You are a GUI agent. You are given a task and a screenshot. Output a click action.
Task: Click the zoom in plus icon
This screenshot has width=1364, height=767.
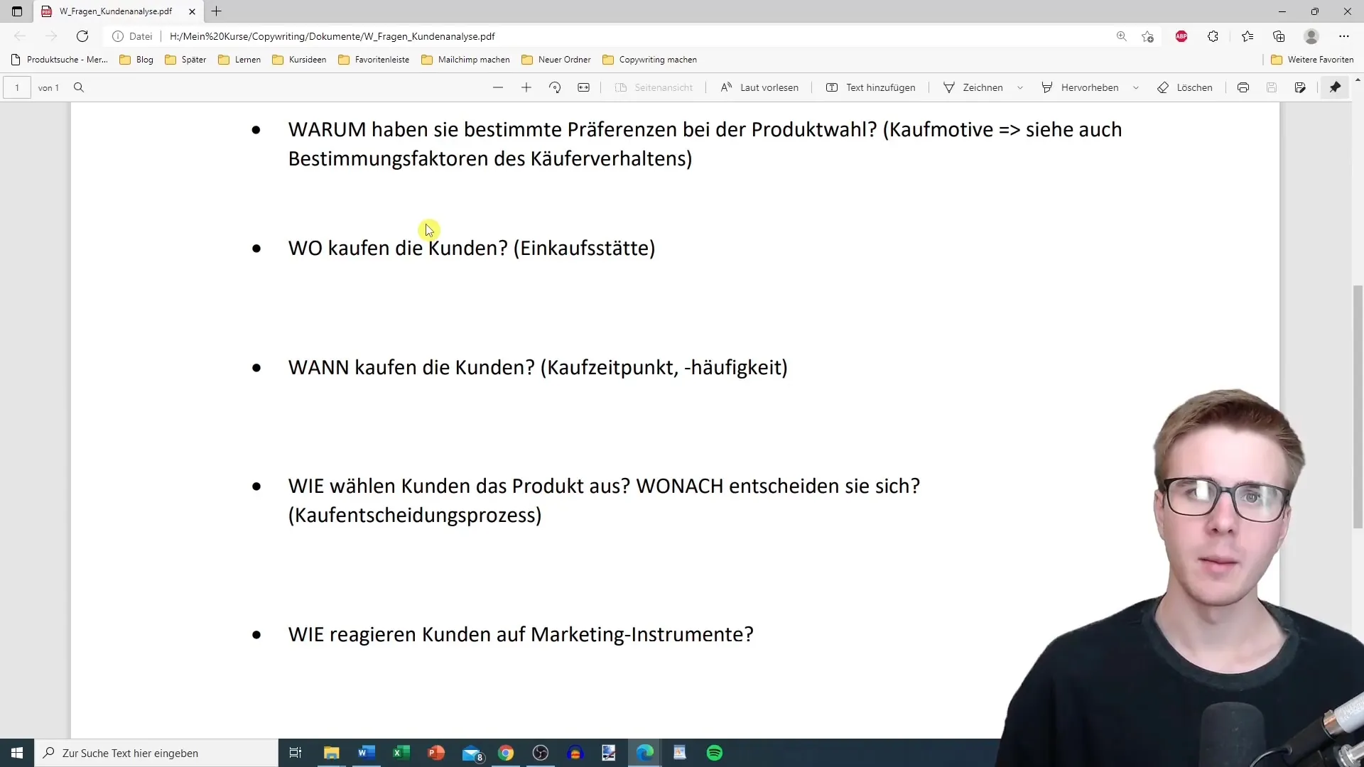[526, 87]
